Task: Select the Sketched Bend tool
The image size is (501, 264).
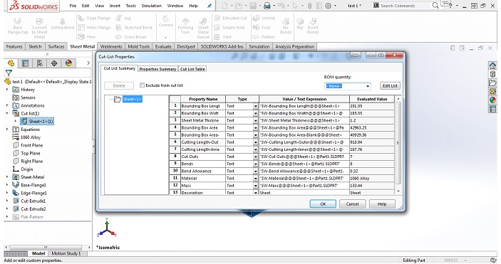Action: point(133,28)
